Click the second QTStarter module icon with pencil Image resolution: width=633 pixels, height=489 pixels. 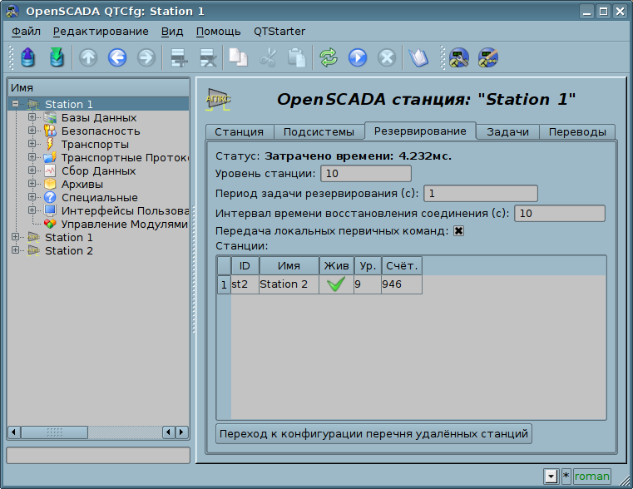click(x=488, y=57)
